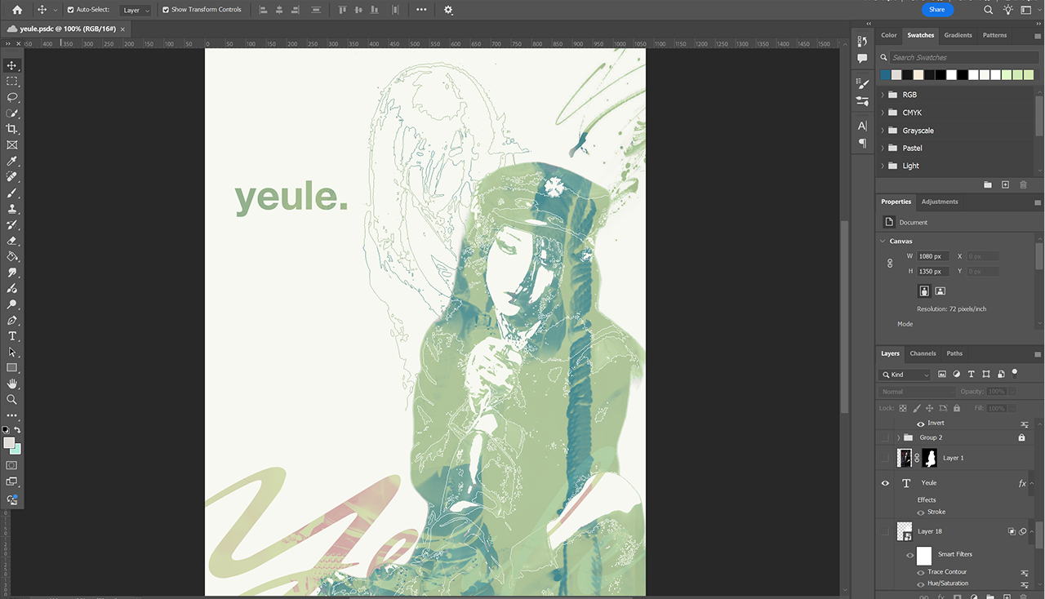Open the options bar gear settings
The height and width of the screenshot is (599, 1045).
point(448,10)
